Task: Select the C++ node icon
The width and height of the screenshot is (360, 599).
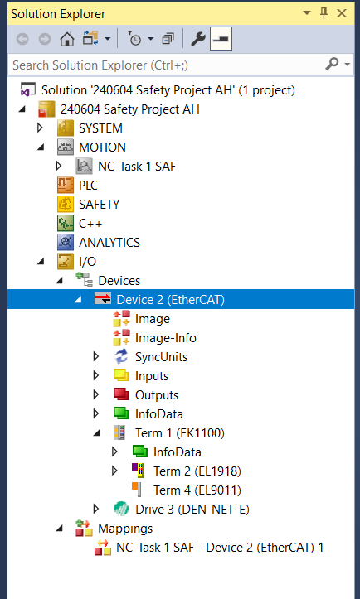Action: 66,224
